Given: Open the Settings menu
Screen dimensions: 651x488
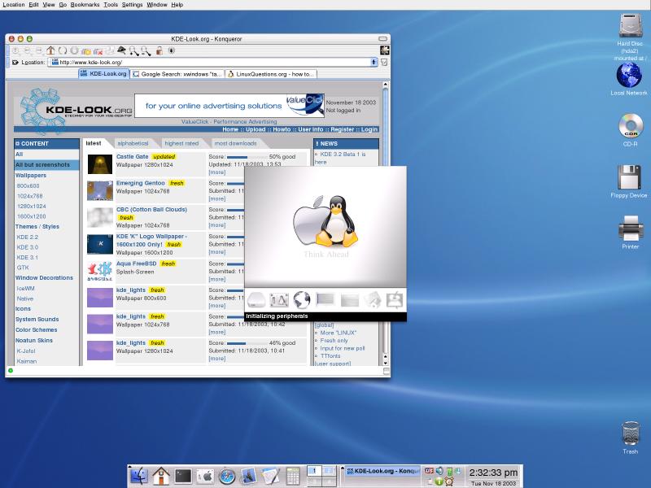Looking at the screenshot, I should (132, 5).
